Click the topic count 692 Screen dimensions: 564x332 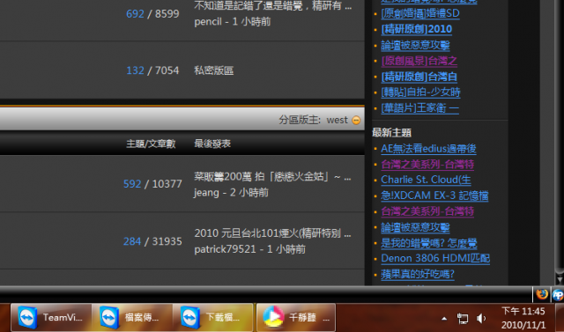point(135,14)
